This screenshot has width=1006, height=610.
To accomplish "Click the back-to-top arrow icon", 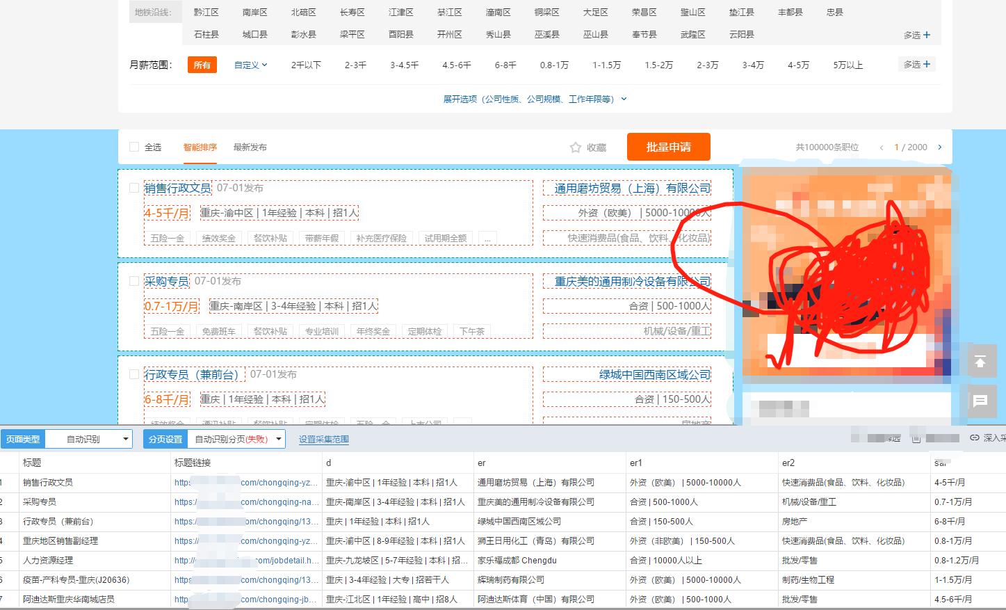I will [x=981, y=361].
